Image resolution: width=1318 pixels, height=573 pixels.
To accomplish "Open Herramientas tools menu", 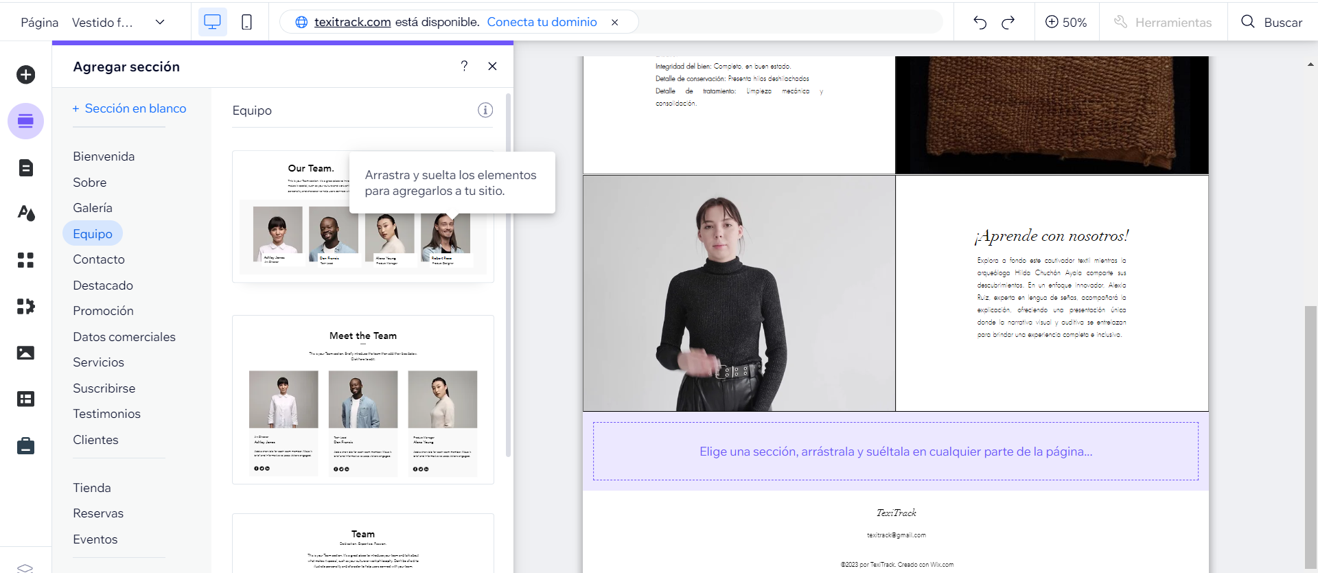I will (1163, 23).
